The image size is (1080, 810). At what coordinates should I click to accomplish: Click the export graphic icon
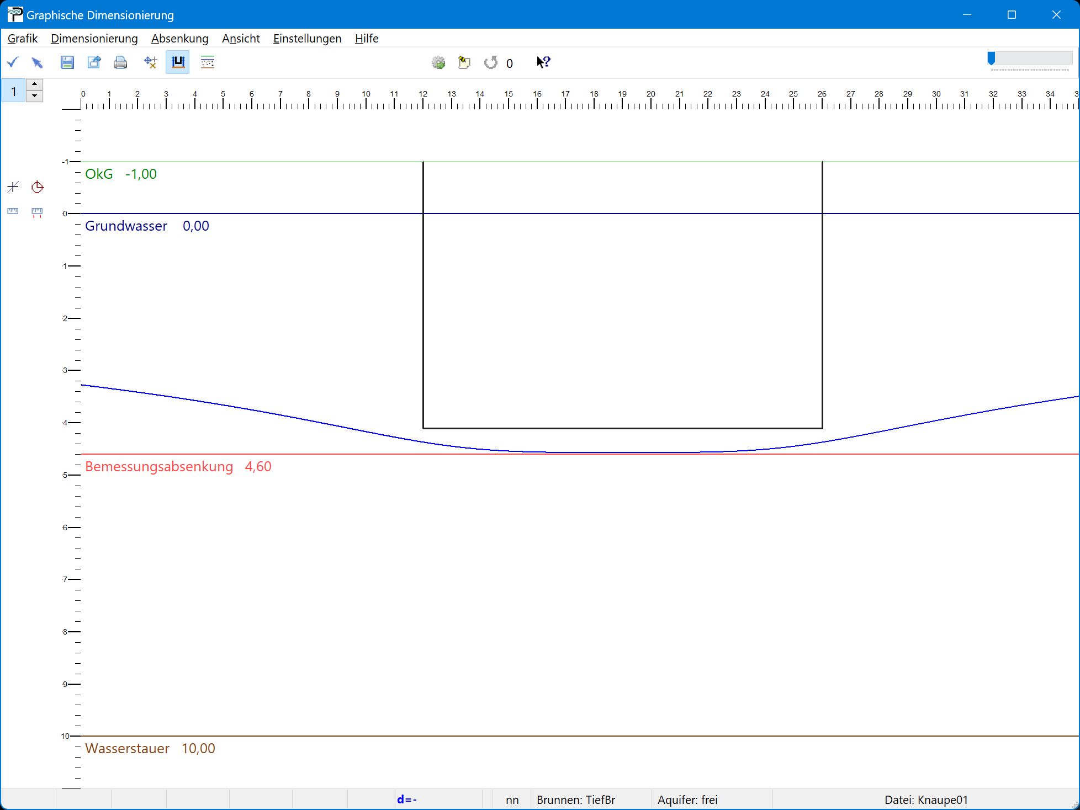click(94, 62)
